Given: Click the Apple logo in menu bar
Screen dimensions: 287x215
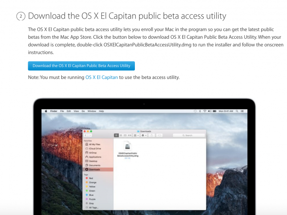Looking at the screenshot, I should [46, 111].
